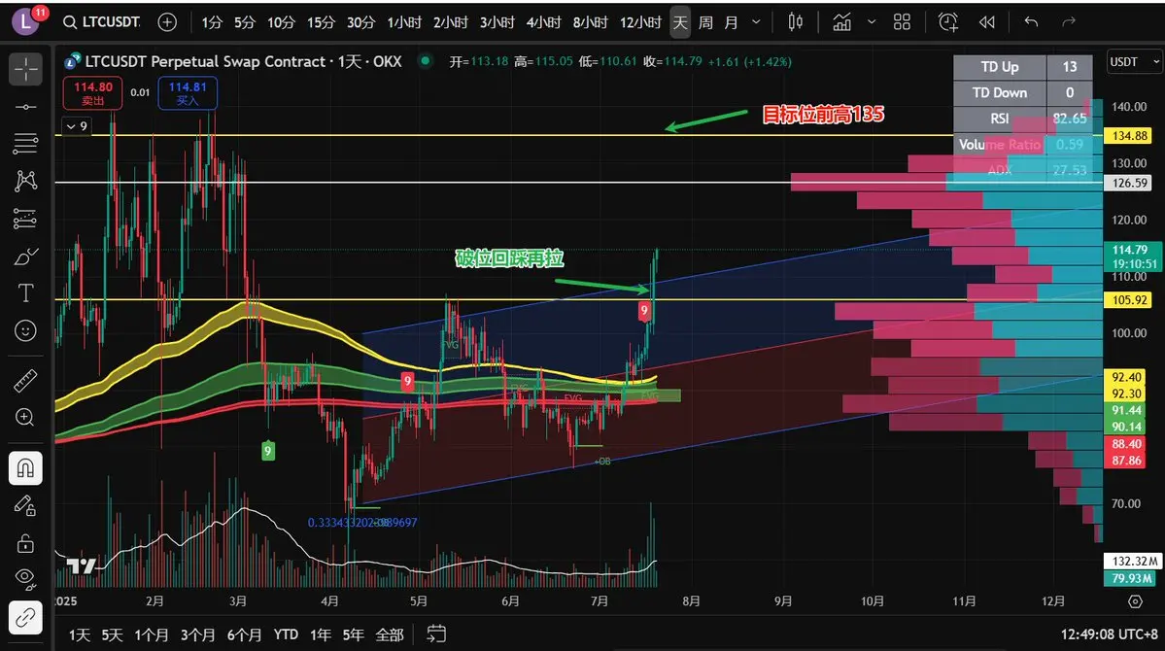Activate the zoom in tool
1165x651 pixels.
25,418
